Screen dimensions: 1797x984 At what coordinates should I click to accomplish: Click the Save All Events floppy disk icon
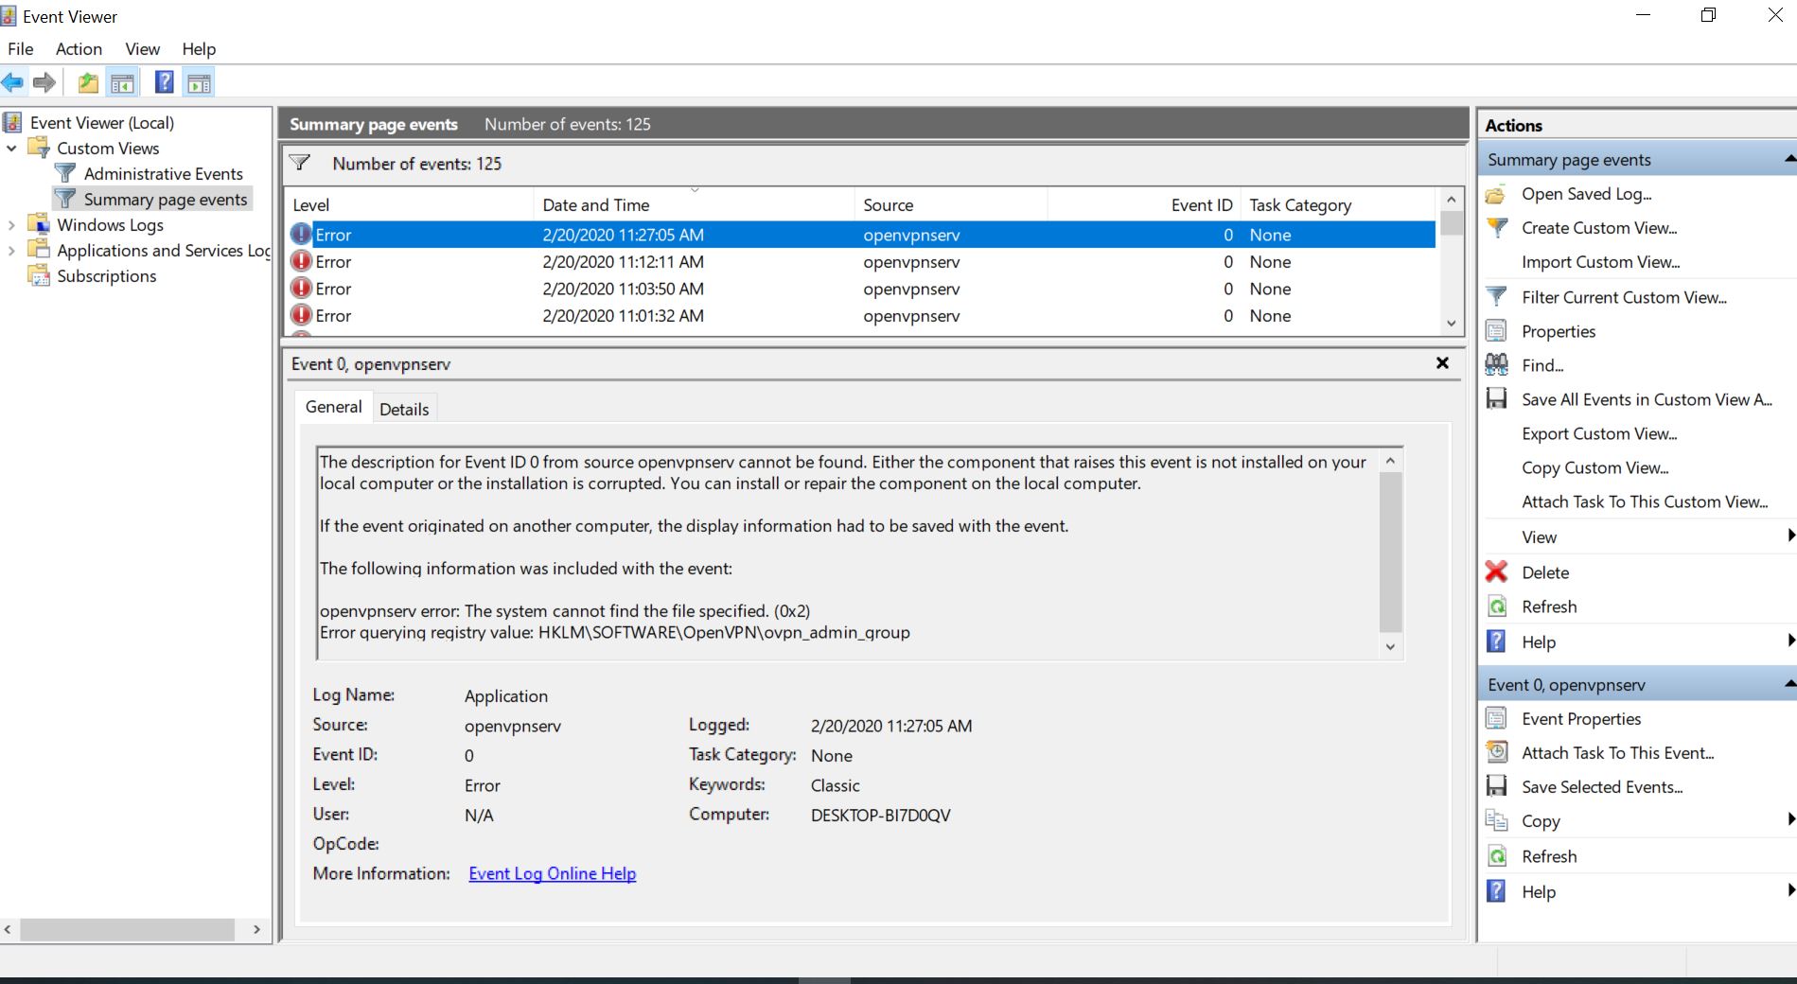[1496, 399]
